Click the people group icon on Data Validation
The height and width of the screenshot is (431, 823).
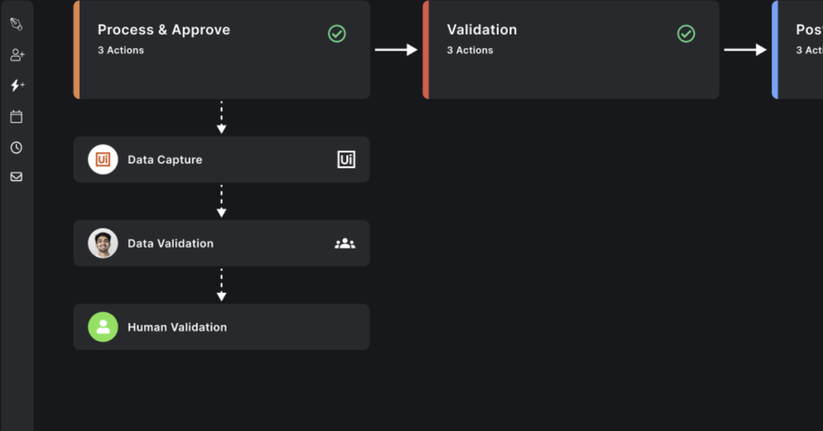(345, 243)
